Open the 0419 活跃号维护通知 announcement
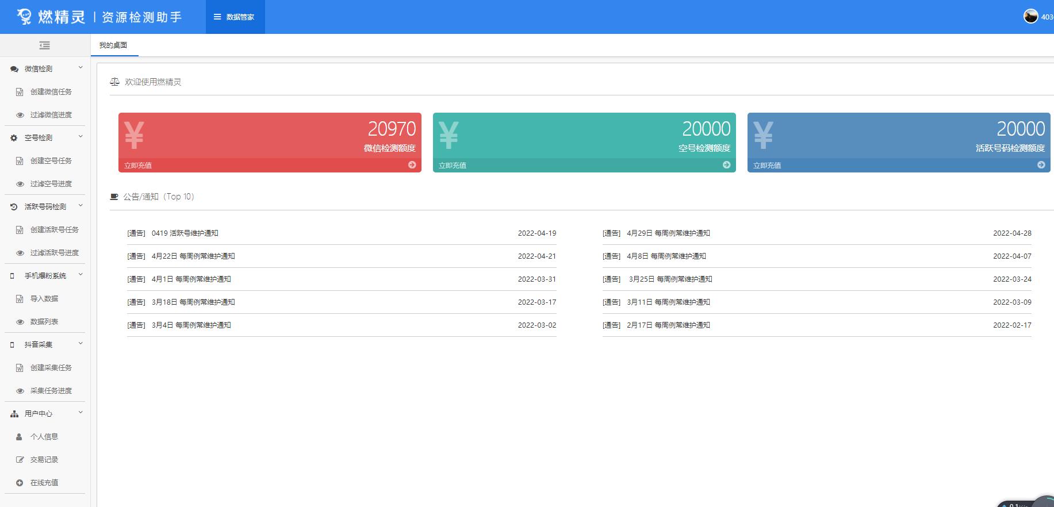The width and height of the screenshot is (1054, 507). click(185, 233)
